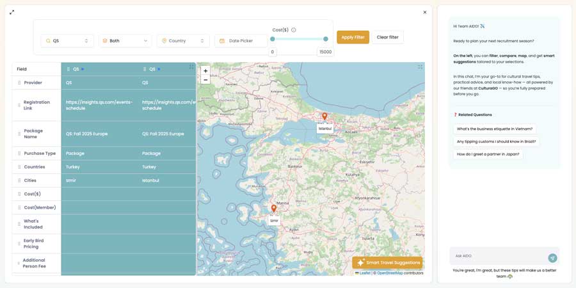Open Smart Travel Suggestions
This screenshot has height=288, width=576.
[387, 262]
